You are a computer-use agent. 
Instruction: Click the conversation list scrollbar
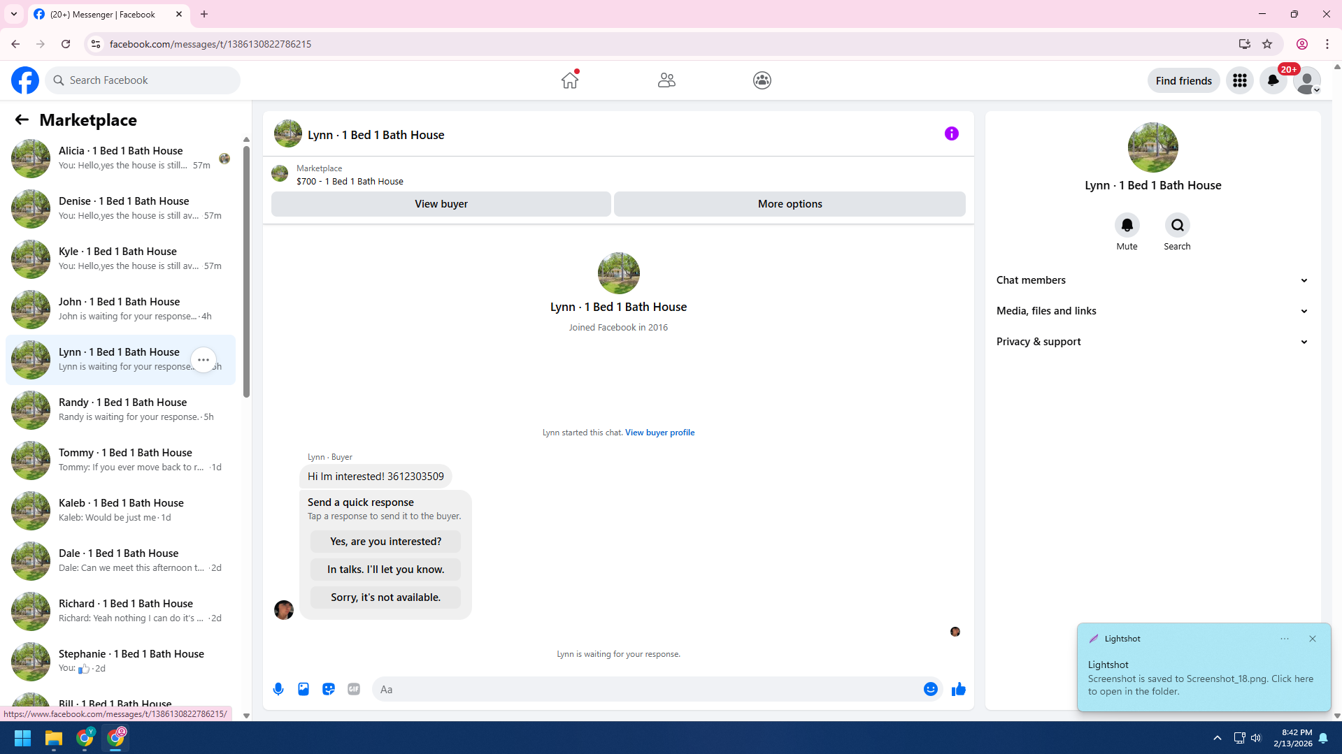pyautogui.click(x=246, y=271)
